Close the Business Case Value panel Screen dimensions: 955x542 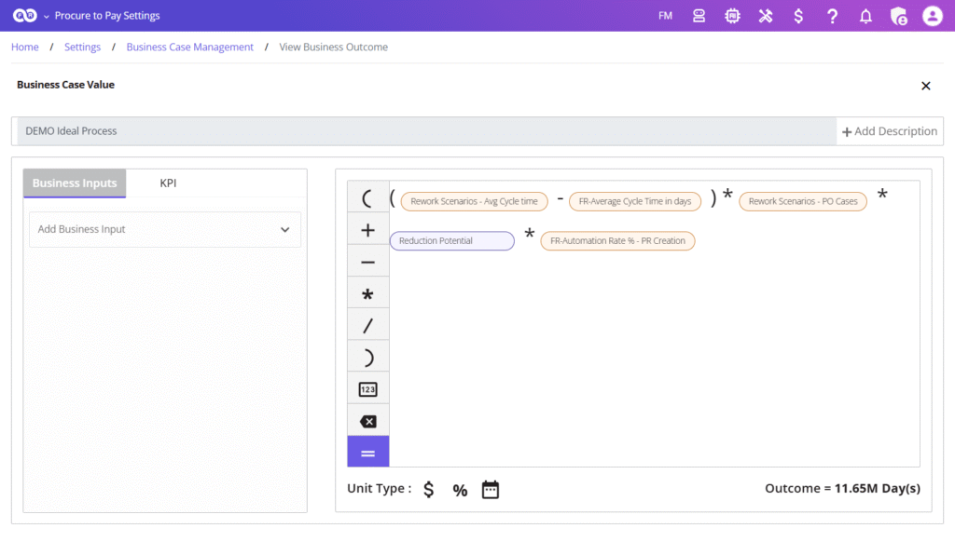925,86
